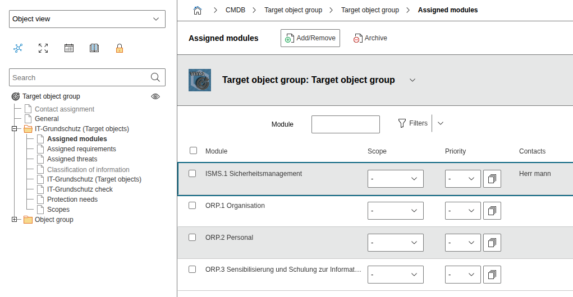573x297 pixels.
Task: Open the Object view dropdown
Action: (x=87, y=19)
